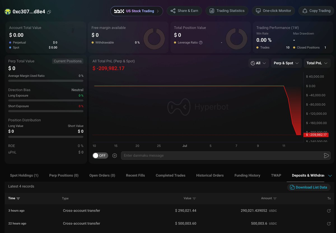Send danmaku message arrow icon
The image size is (336, 233).
326,155
